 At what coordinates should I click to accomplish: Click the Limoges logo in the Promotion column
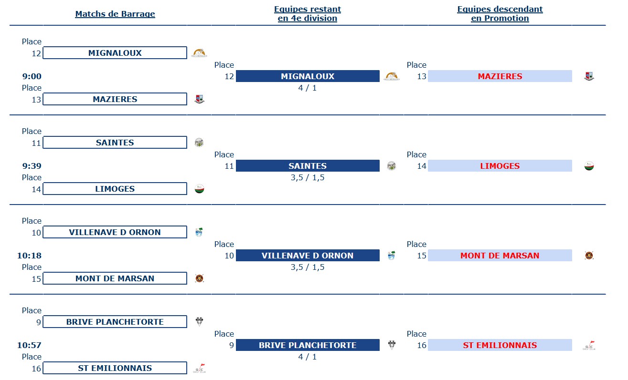pos(589,166)
